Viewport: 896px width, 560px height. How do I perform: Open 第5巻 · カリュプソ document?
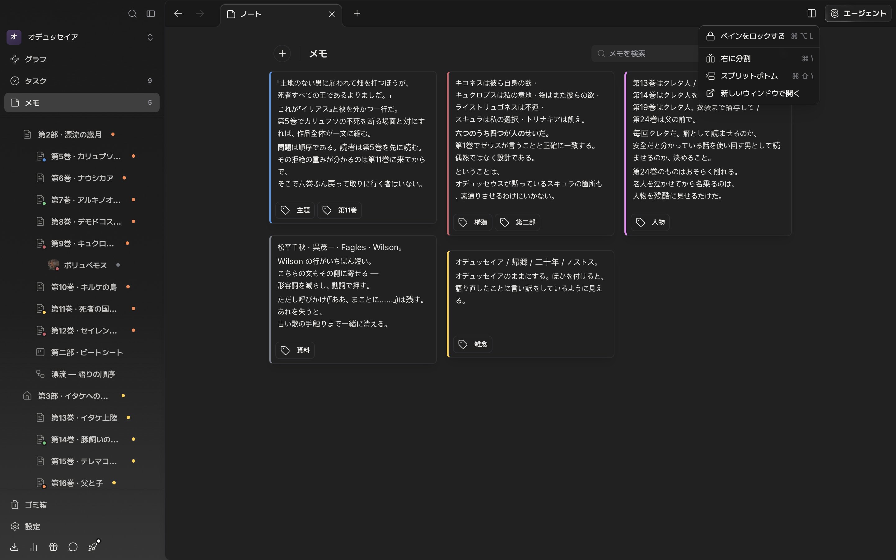[86, 156]
